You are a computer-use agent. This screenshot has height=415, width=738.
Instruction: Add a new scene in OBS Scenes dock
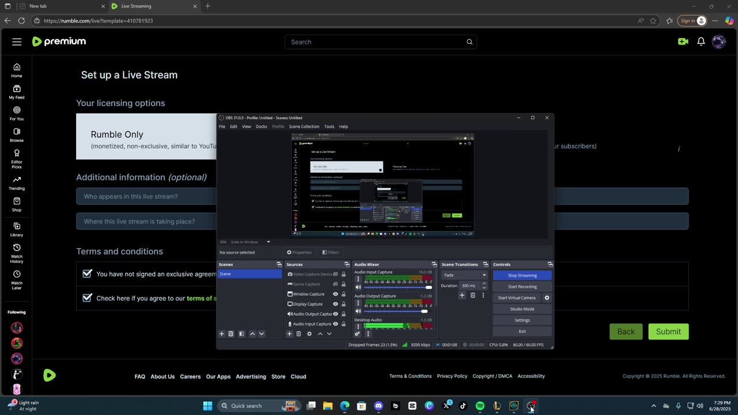(x=221, y=334)
